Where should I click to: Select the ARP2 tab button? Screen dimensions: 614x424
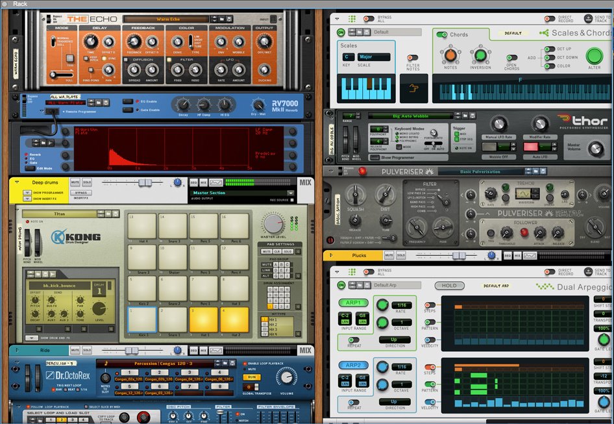(x=353, y=365)
